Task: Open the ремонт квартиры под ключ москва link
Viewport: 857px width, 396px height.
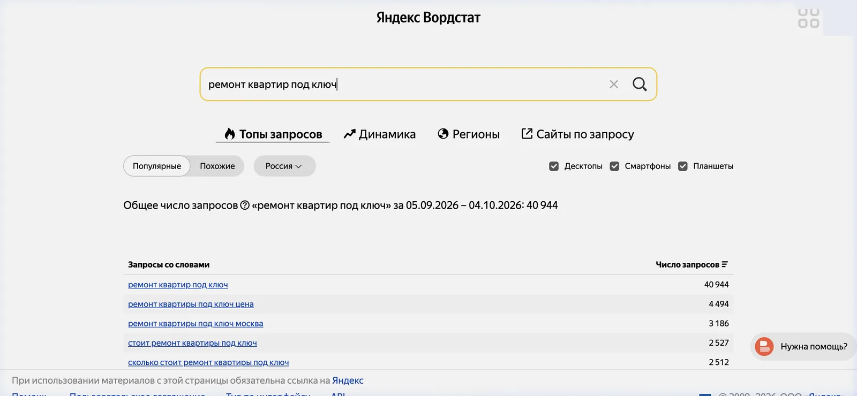Action: click(196, 324)
